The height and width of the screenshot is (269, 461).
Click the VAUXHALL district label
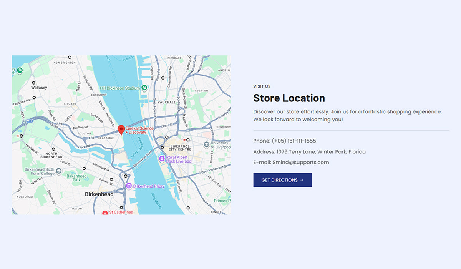(x=167, y=102)
